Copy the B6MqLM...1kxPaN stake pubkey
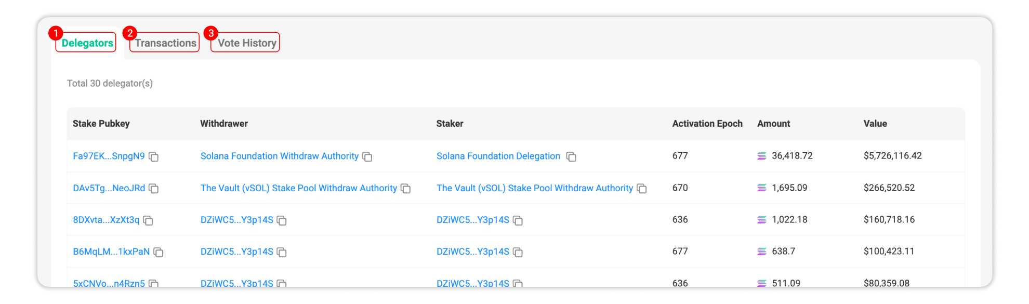This screenshot has height=304, width=1029. click(x=159, y=252)
